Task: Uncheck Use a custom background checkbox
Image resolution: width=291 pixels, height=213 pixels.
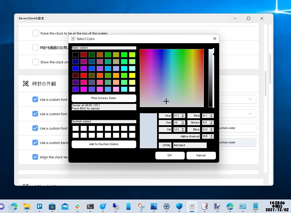Action: [35, 142]
